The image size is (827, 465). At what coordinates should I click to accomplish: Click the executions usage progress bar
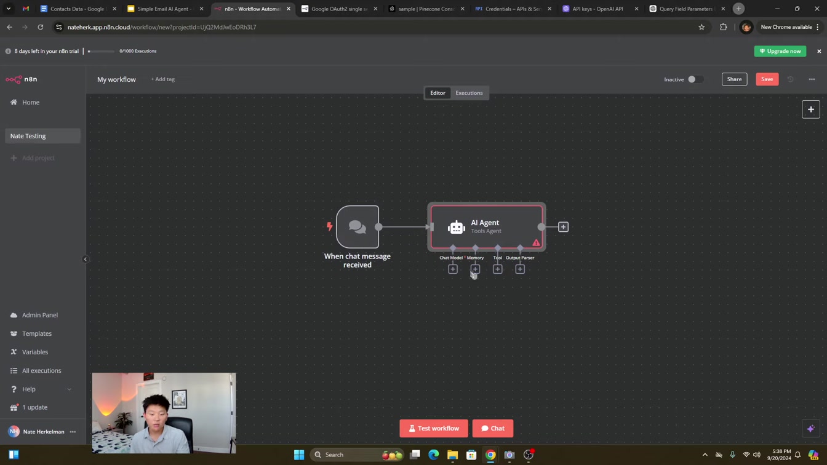pyautogui.click(x=102, y=51)
